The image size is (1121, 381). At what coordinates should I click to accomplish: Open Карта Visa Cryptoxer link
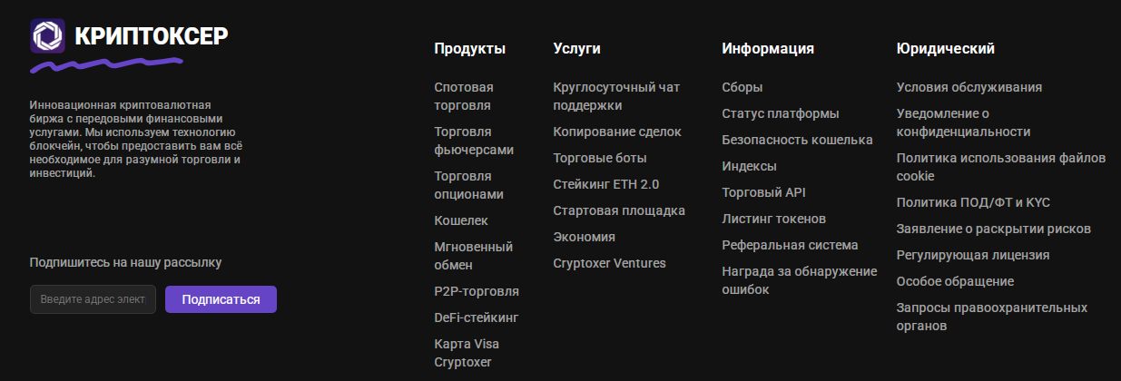click(467, 353)
